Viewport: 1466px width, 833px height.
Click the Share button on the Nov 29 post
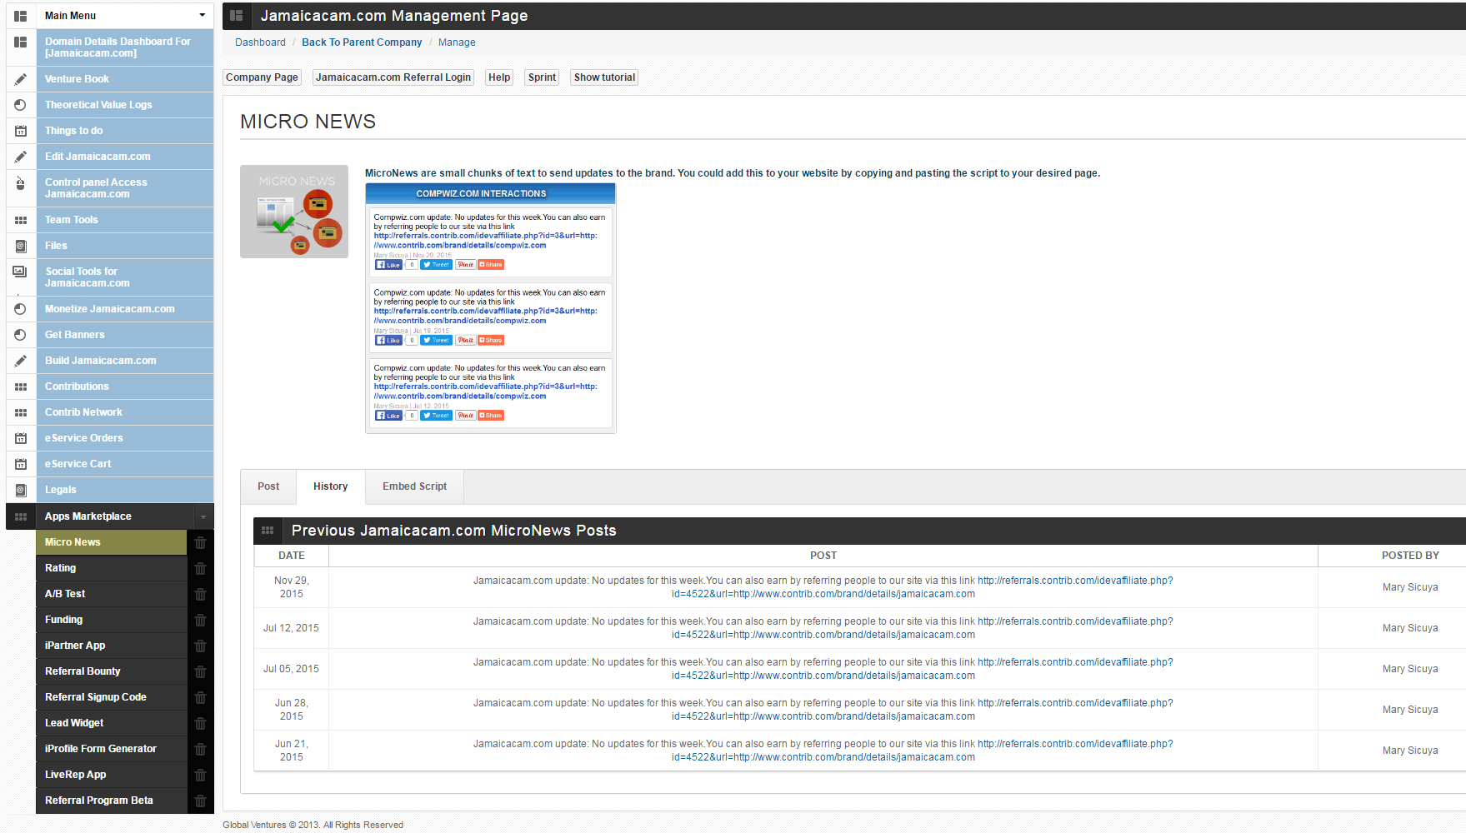[491, 265]
